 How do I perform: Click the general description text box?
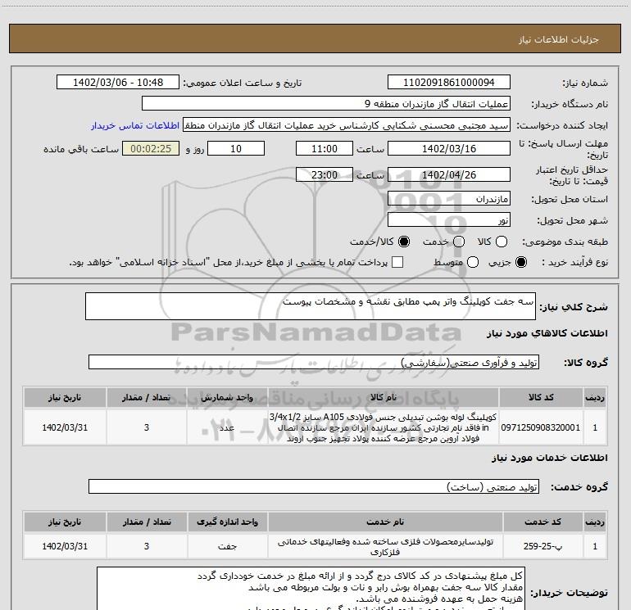(311, 306)
